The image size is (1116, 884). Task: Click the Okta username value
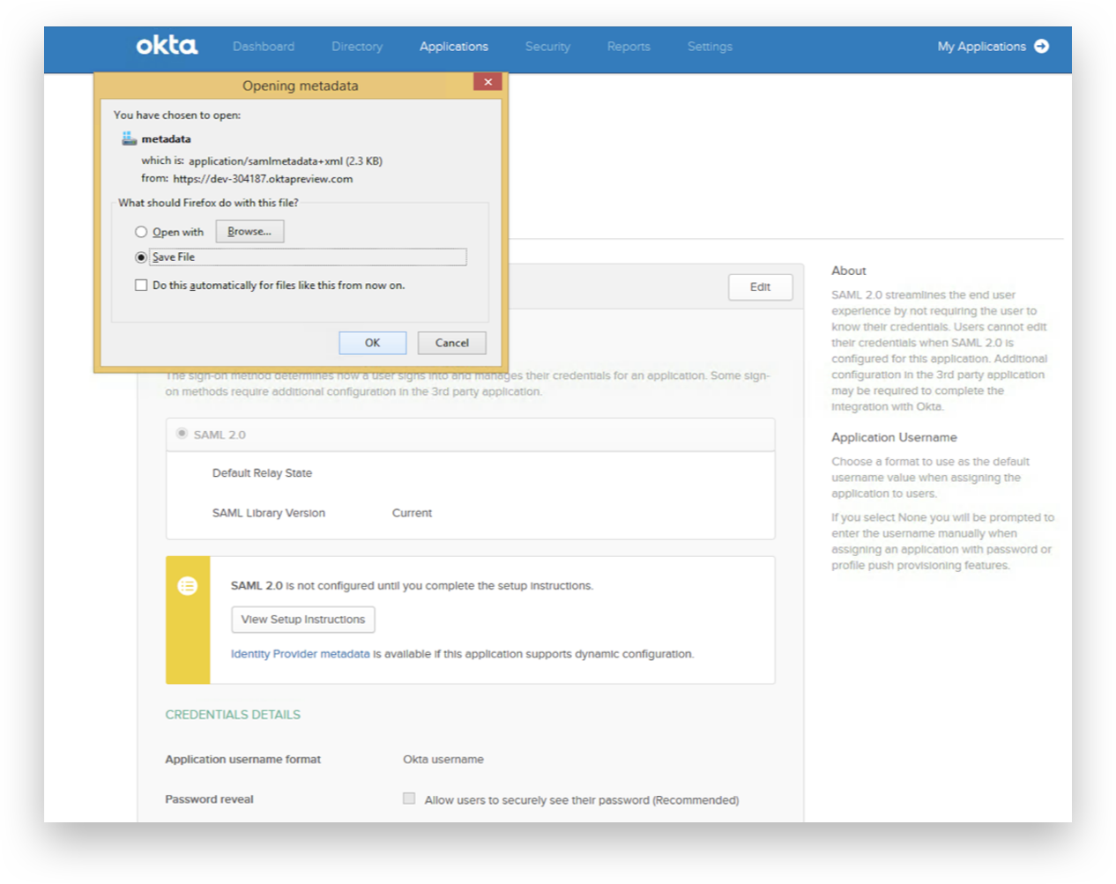[x=443, y=759]
